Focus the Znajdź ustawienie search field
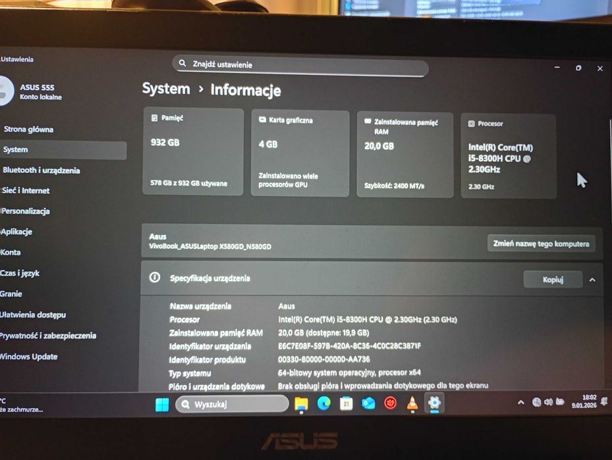The width and height of the screenshot is (612, 460). (300, 66)
